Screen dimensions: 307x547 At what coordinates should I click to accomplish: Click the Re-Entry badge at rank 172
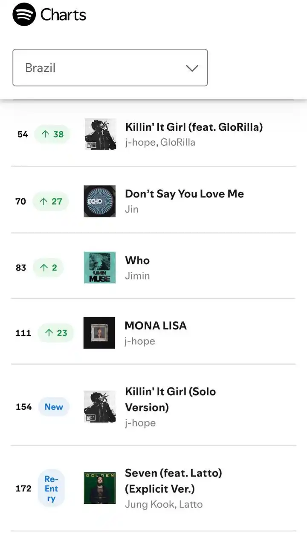click(51, 488)
